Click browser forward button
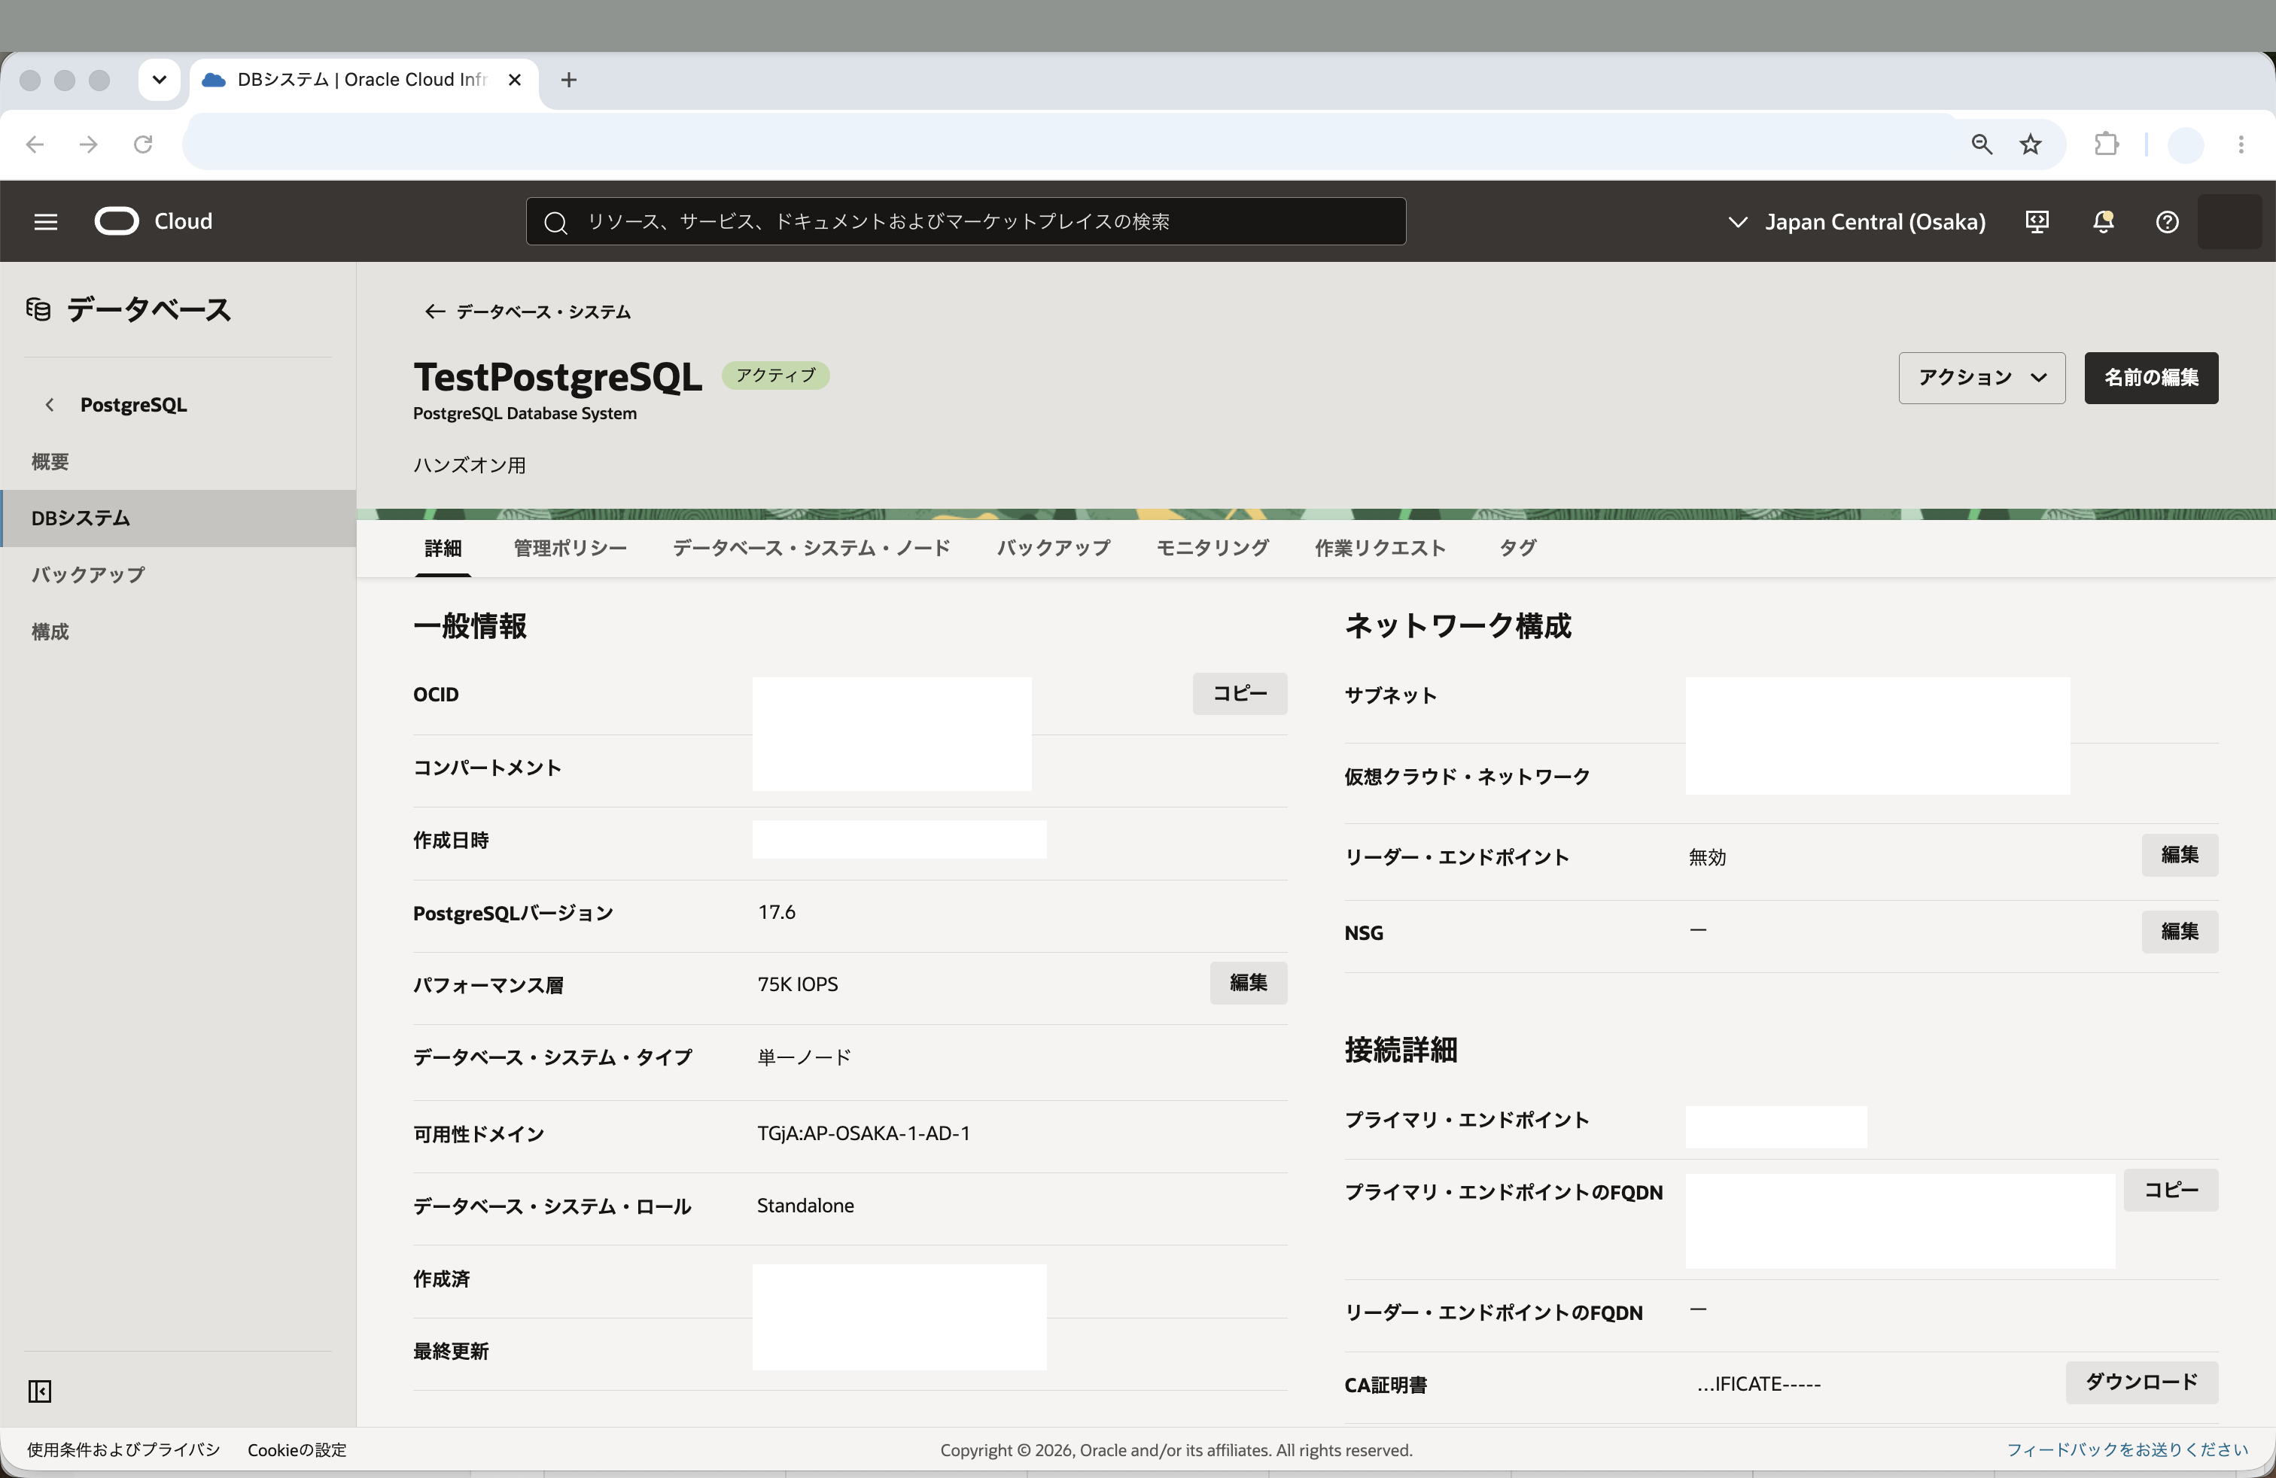 pyautogui.click(x=89, y=144)
